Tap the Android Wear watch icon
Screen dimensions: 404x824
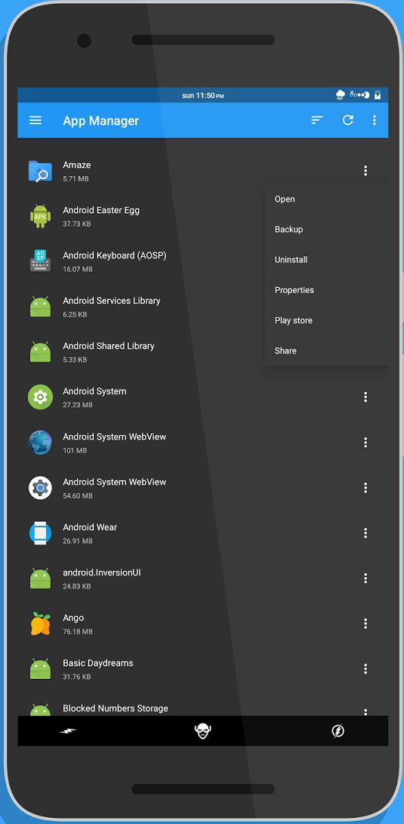[40, 533]
